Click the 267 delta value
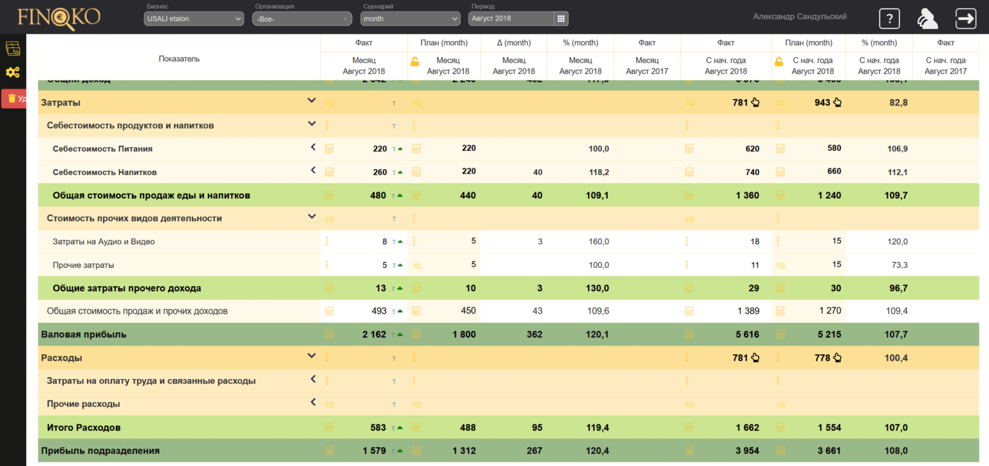Screen dimensions: 989x466 (x=534, y=451)
